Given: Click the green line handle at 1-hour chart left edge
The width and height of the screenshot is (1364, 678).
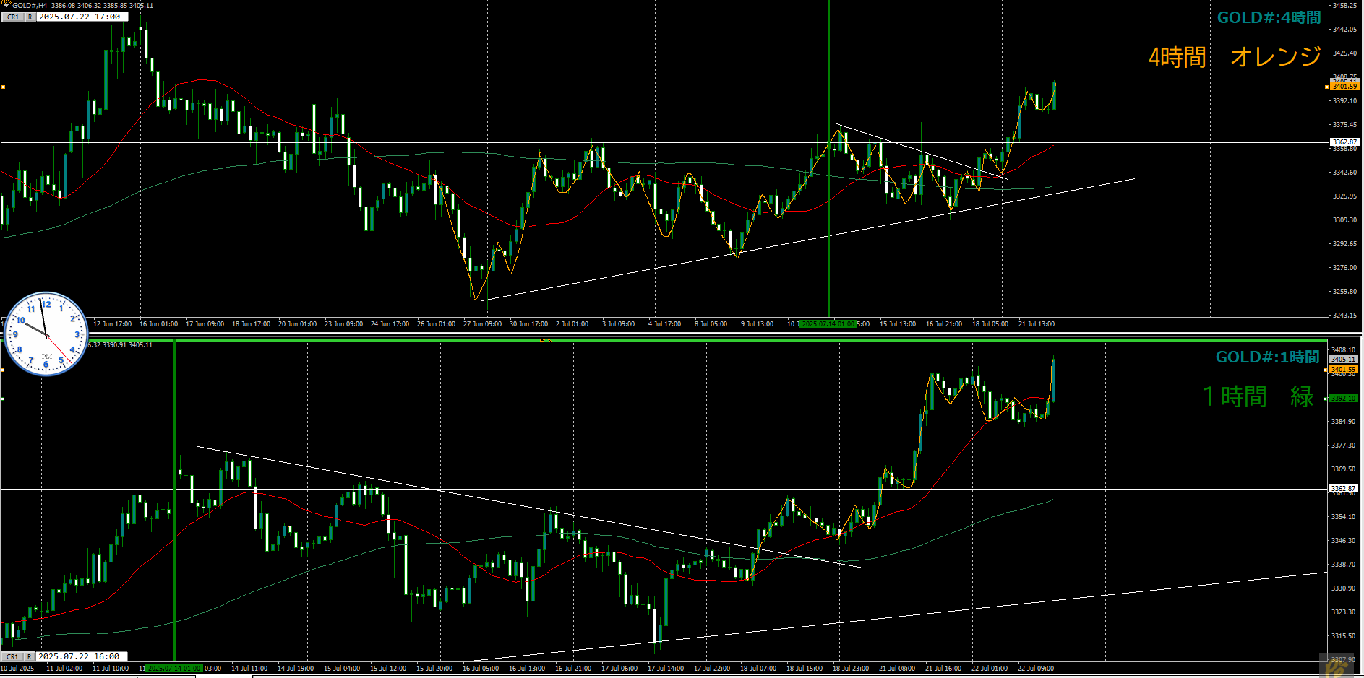Looking at the screenshot, I should click(3, 399).
